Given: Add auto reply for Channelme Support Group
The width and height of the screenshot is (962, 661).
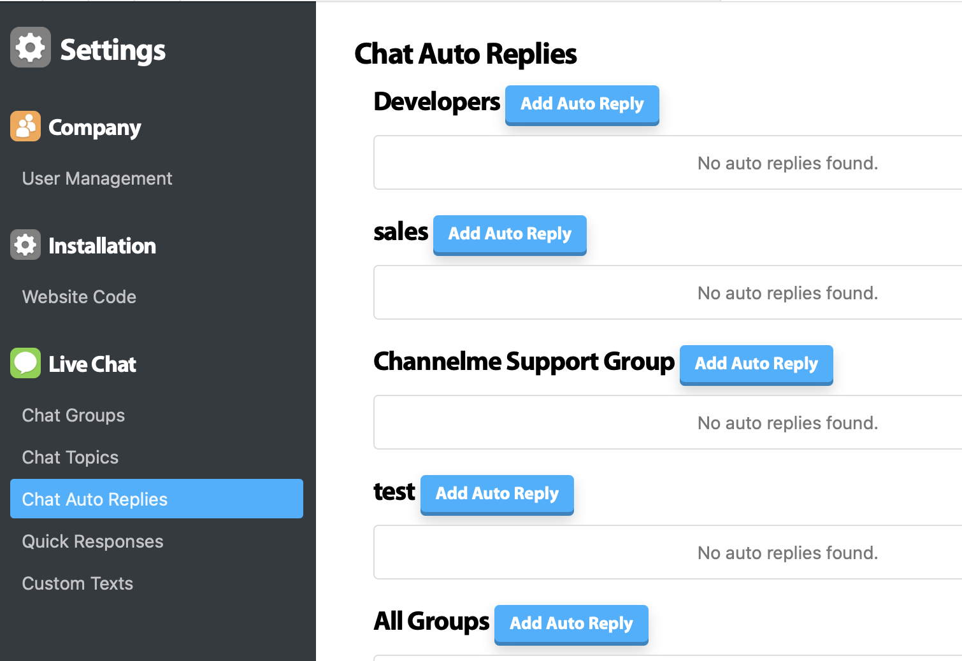Looking at the screenshot, I should 756,365.
